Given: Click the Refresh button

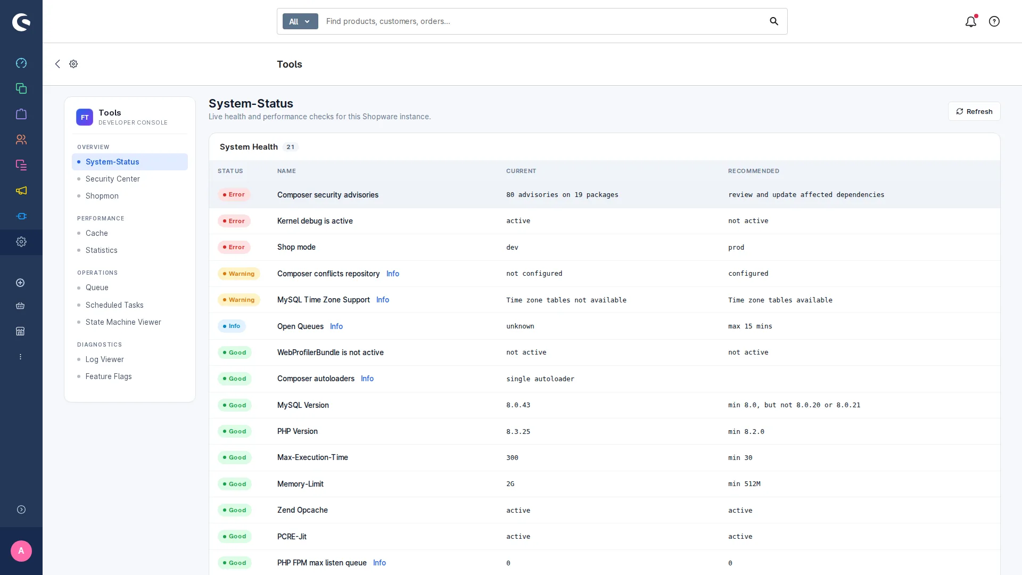Looking at the screenshot, I should [x=974, y=111].
